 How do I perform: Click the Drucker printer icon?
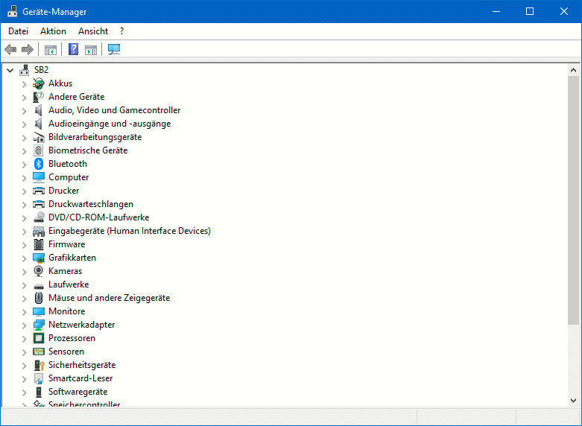tap(39, 191)
